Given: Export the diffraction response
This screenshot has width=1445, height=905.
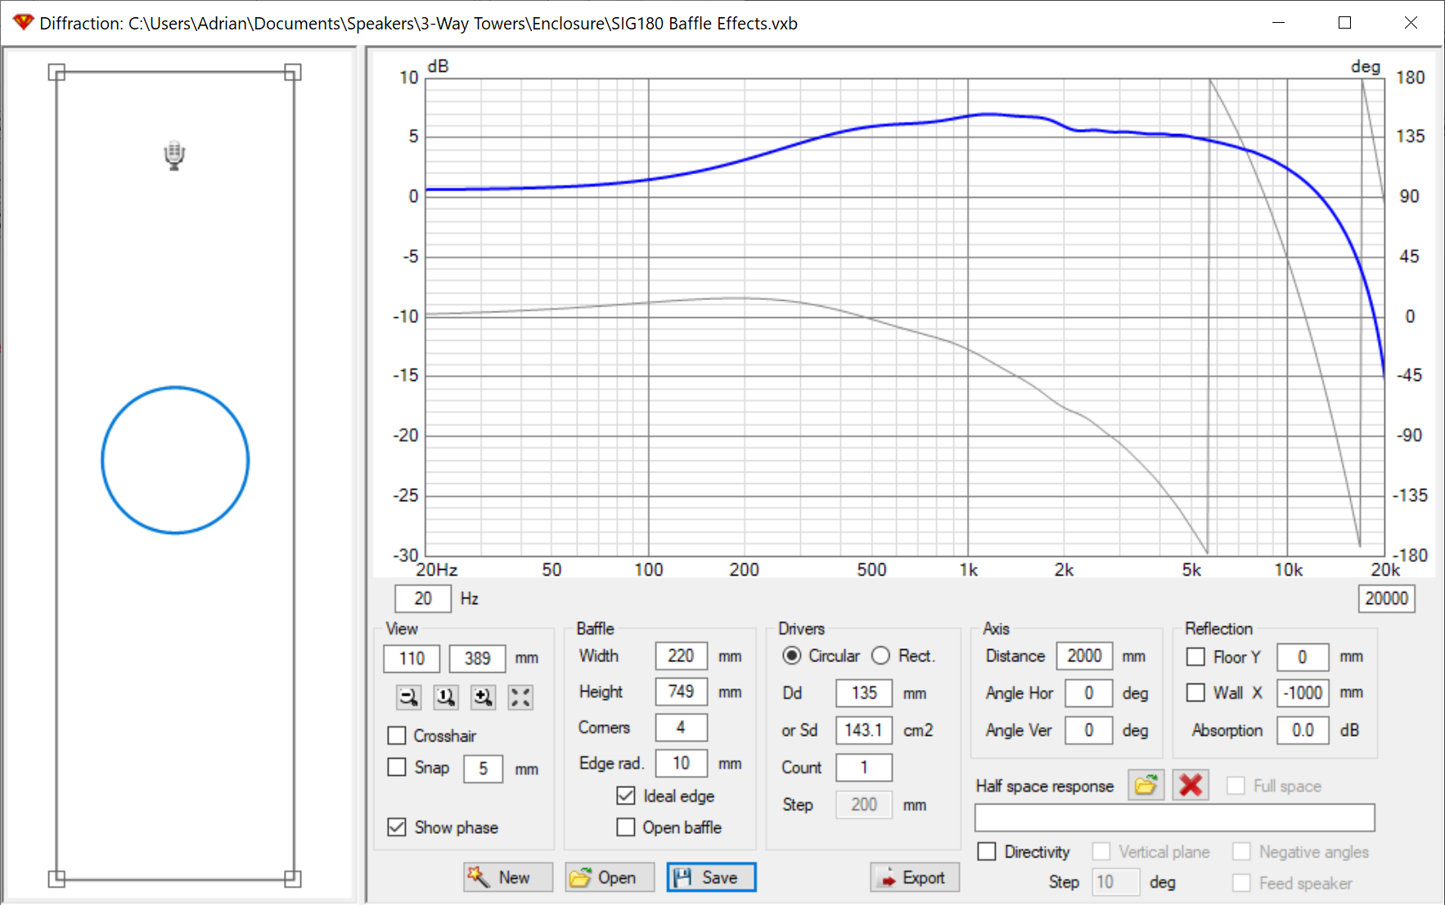Looking at the screenshot, I should 915,877.
